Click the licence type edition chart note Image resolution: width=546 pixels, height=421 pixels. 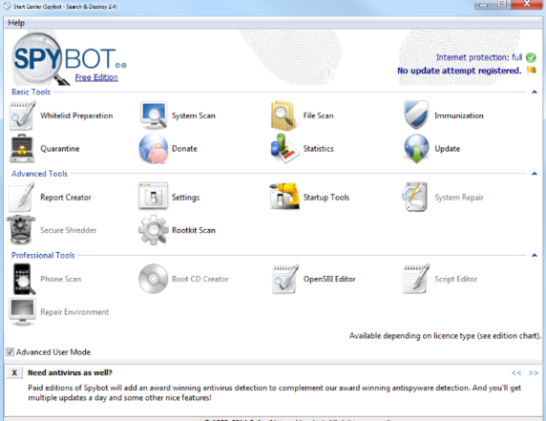pos(446,336)
